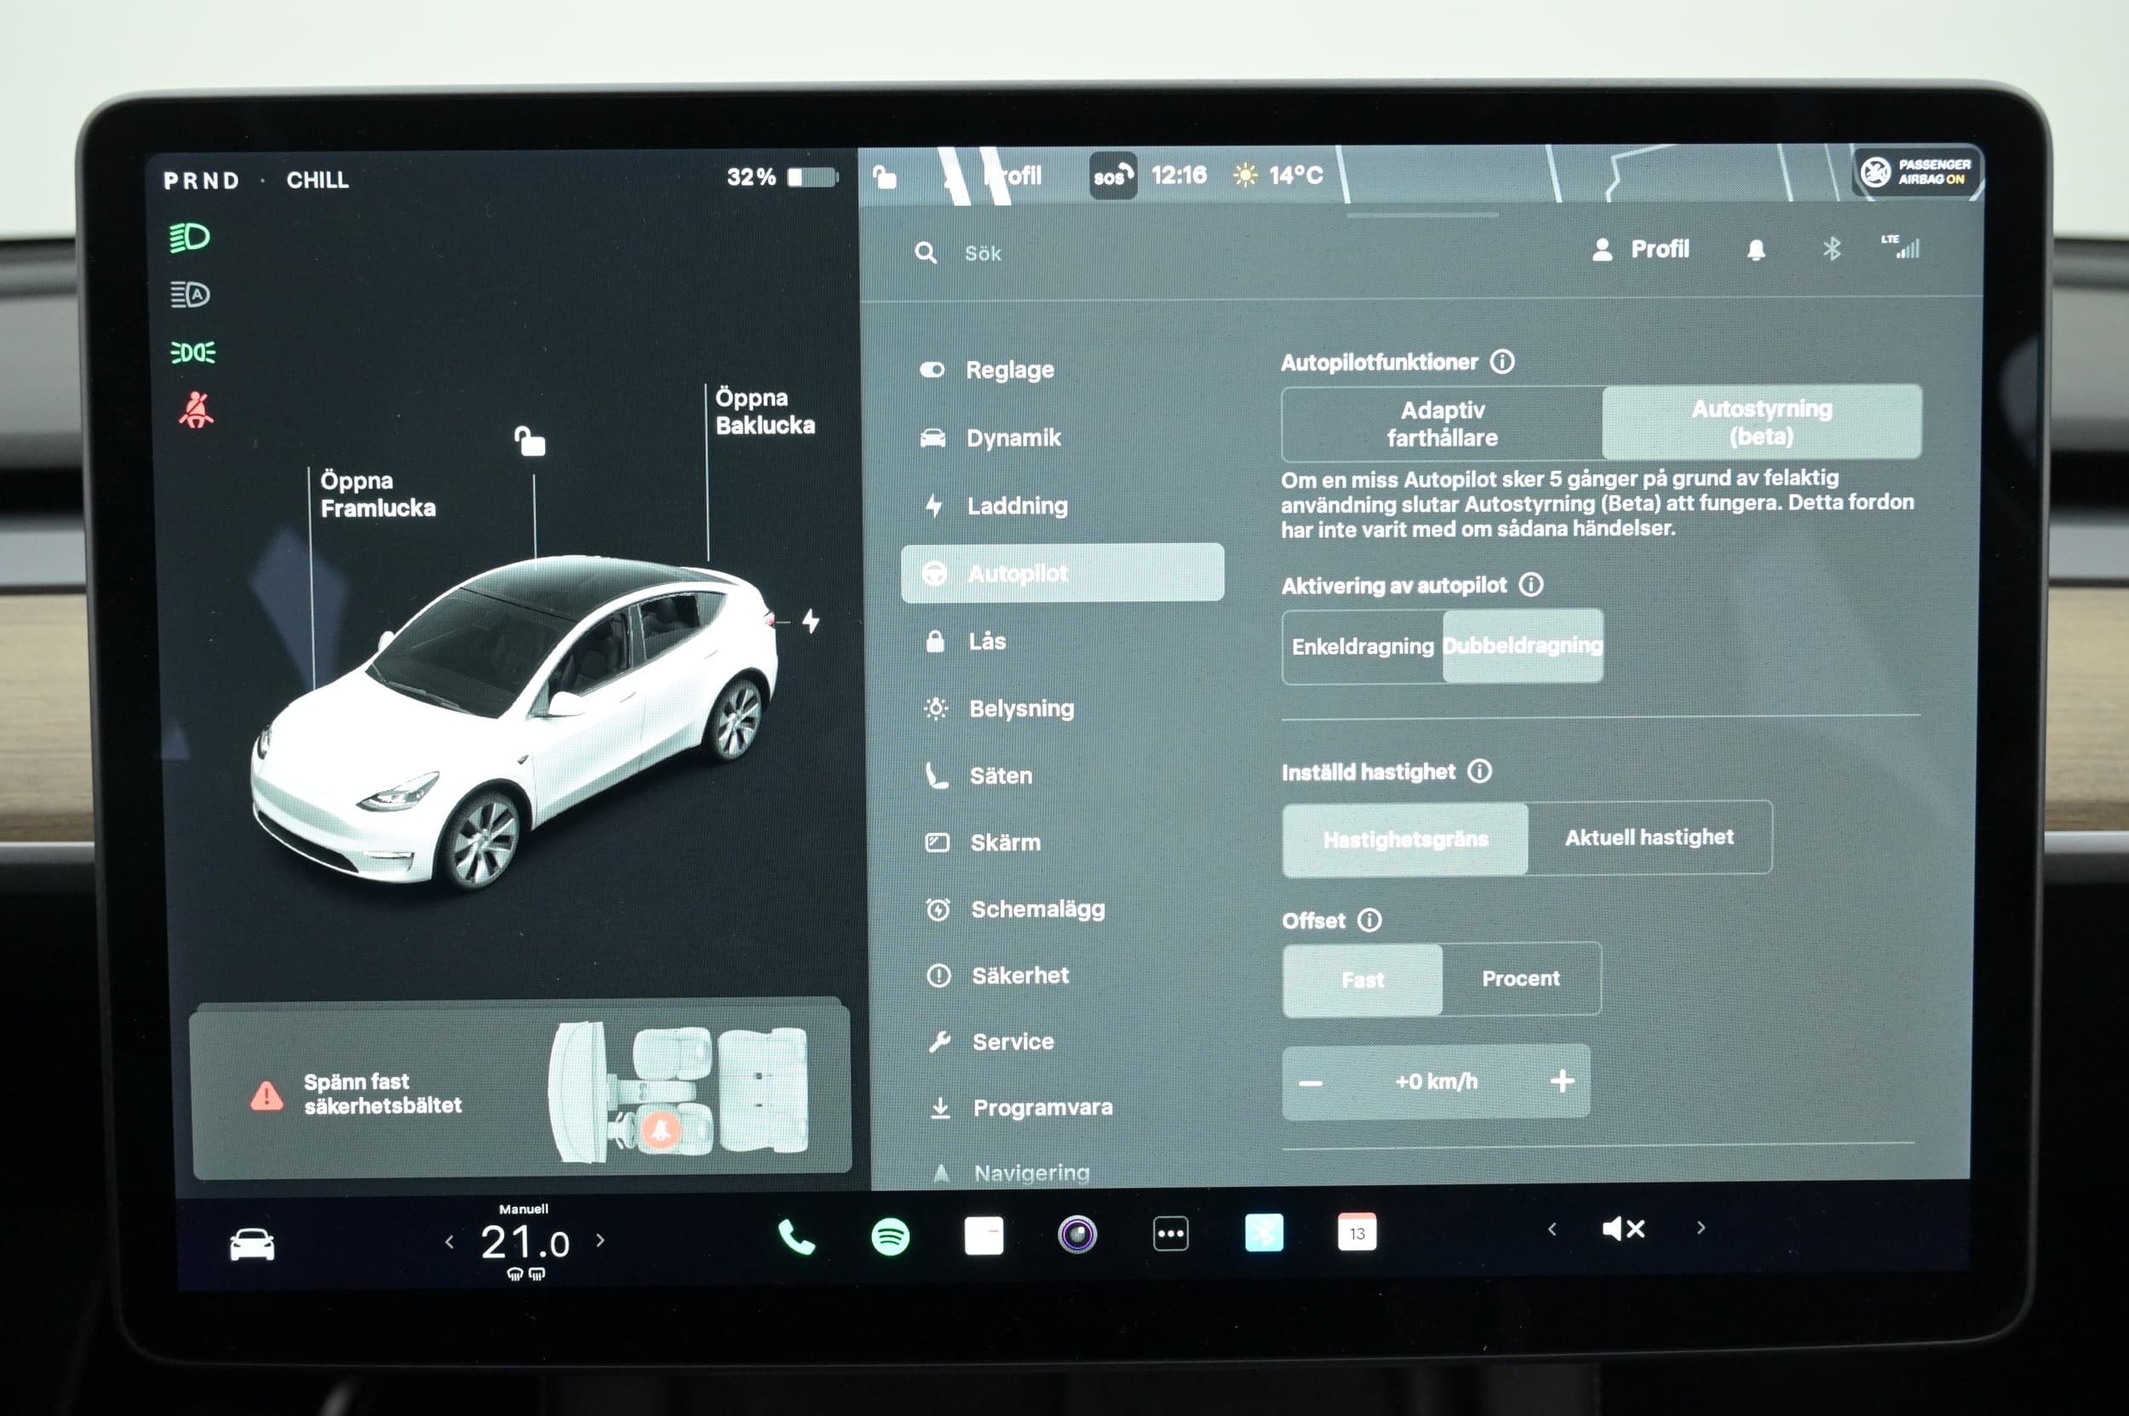Open the dashcam camera app
The image size is (2129, 1416).
pyautogui.click(x=1076, y=1235)
